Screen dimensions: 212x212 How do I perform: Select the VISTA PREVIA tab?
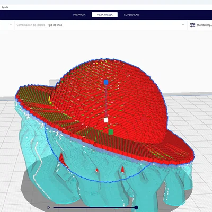coord(104,15)
